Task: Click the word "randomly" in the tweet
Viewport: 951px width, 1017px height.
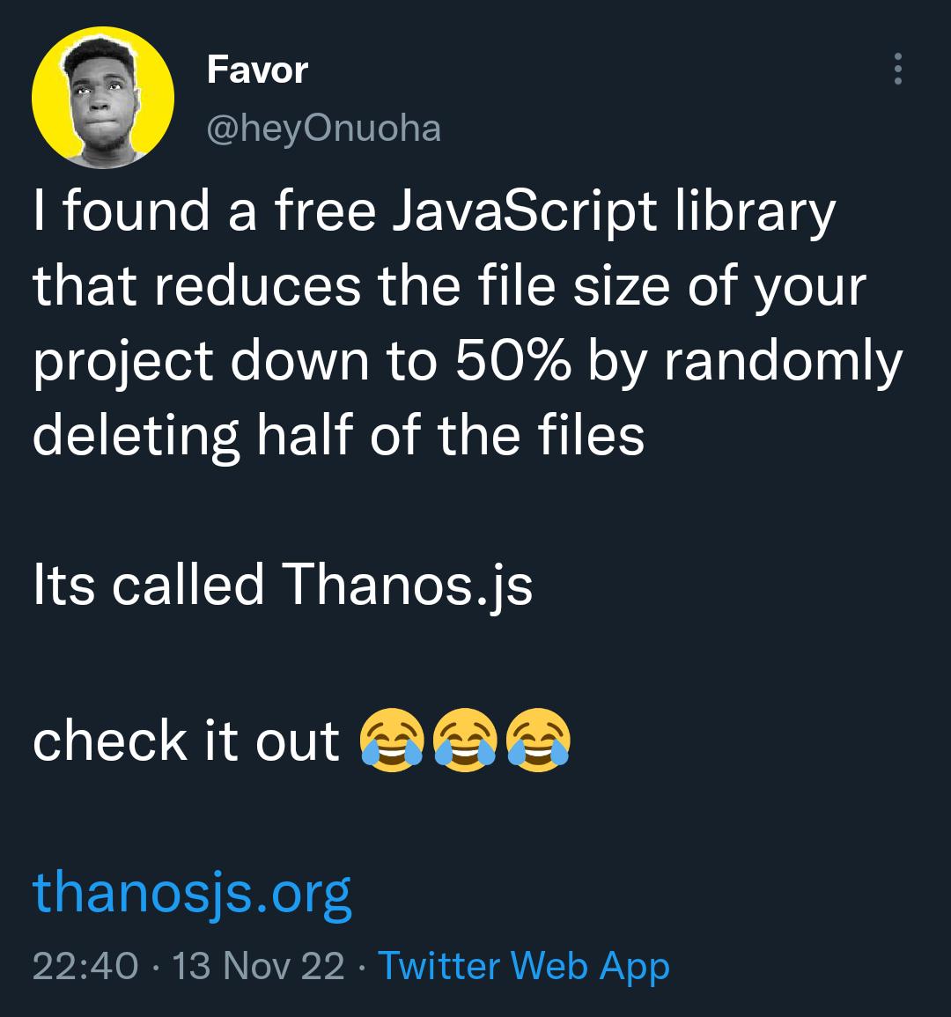Action: pos(783,361)
